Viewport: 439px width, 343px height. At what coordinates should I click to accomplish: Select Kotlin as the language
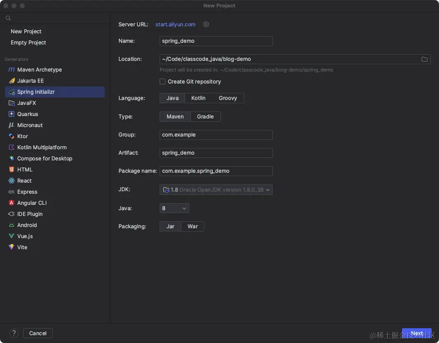pos(198,98)
